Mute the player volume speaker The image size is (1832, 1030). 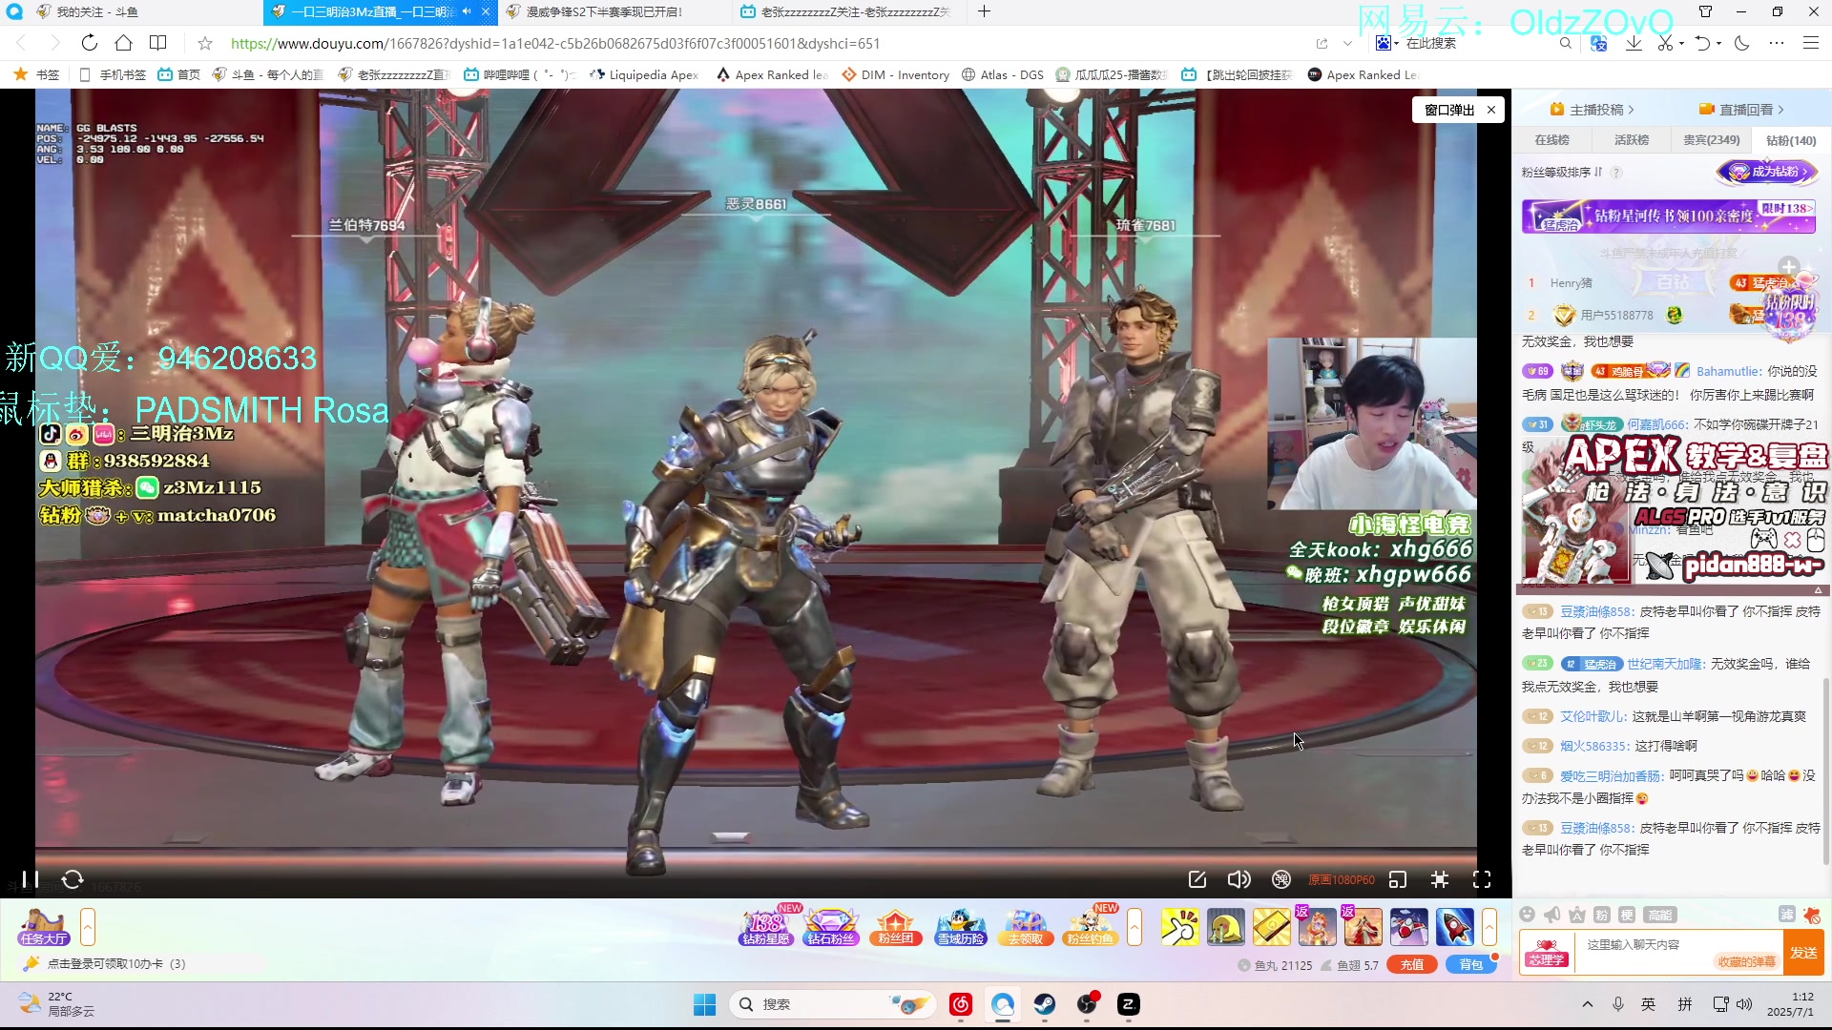click(x=1239, y=879)
